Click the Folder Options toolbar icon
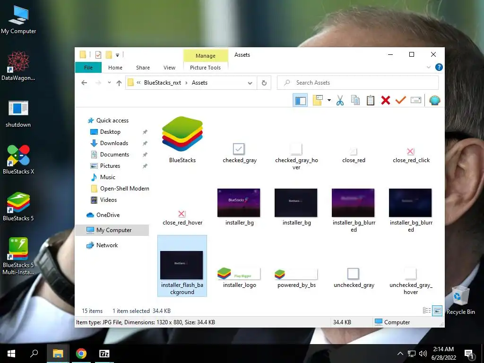484x363 pixels. point(318,100)
